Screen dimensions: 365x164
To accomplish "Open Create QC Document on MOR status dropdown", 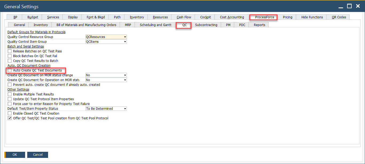I will coord(124,75).
